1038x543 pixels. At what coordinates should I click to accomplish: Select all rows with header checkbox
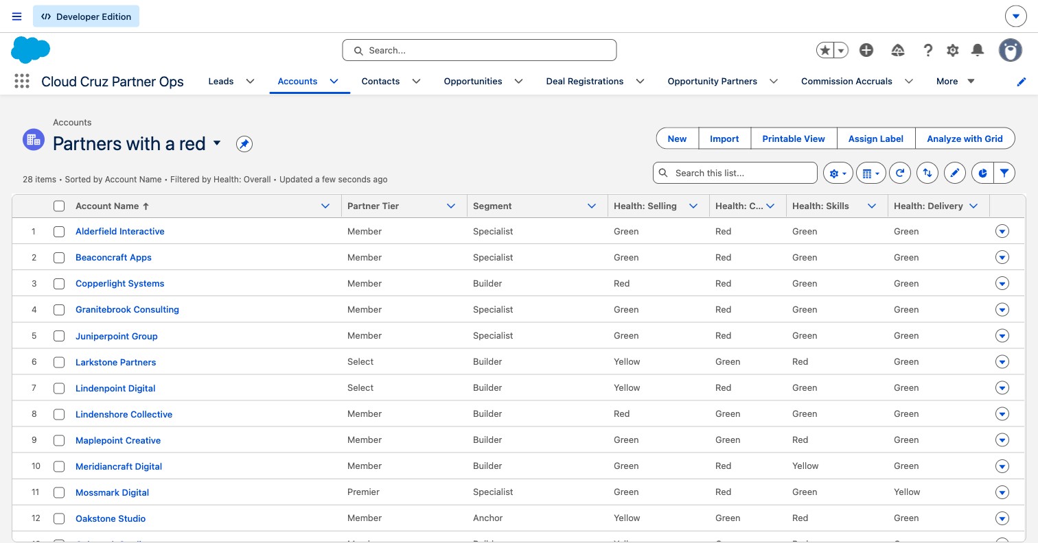click(59, 206)
